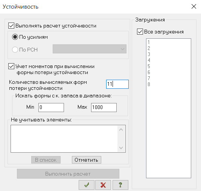The image size is (201, 191).
Task: Click scroll up arrow in excluded elements box
Action: point(121,130)
